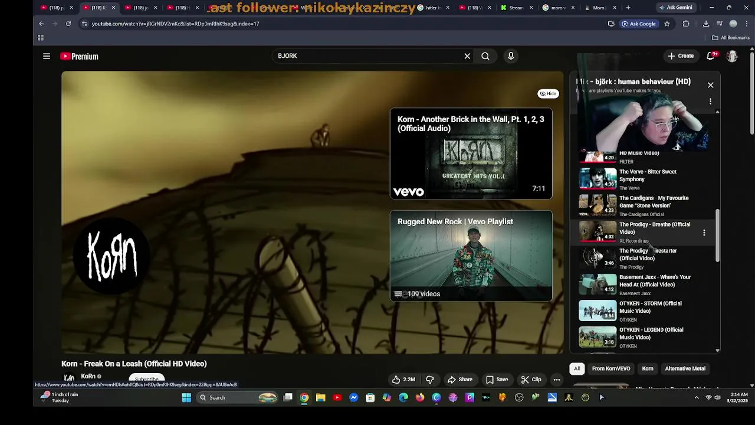Click the YouTube address bar URL
The width and height of the screenshot is (755, 425).
click(176, 24)
